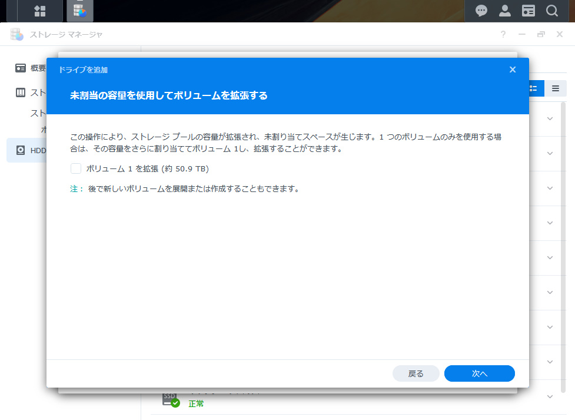Open the user account options icon

pyautogui.click(x=505, y=11)
